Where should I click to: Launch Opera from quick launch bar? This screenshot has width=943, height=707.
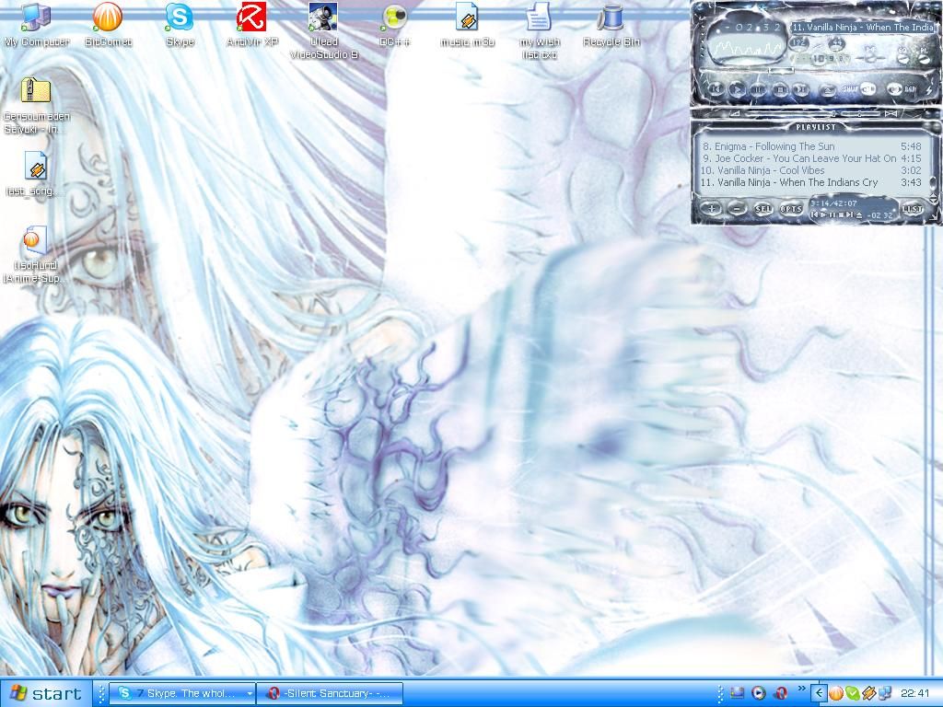point(781,693)
